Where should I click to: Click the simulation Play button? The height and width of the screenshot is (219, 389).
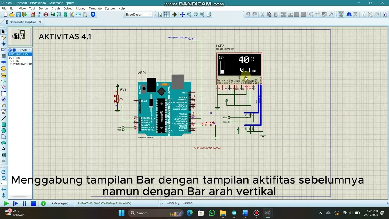click(x=6, y=203)
